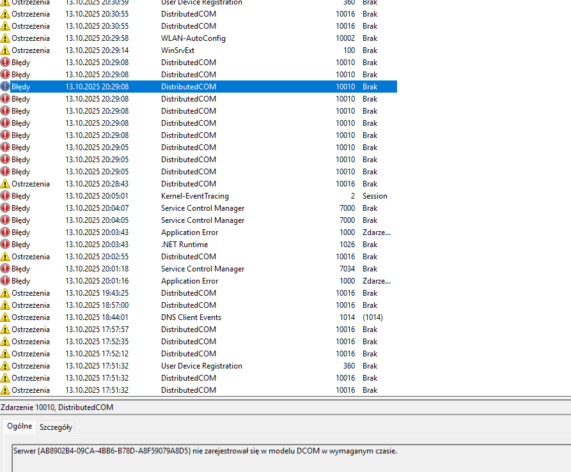Click error icon of Kernel-EventTracing event
This screenshot has width=571, height=472.
[5, 196]
